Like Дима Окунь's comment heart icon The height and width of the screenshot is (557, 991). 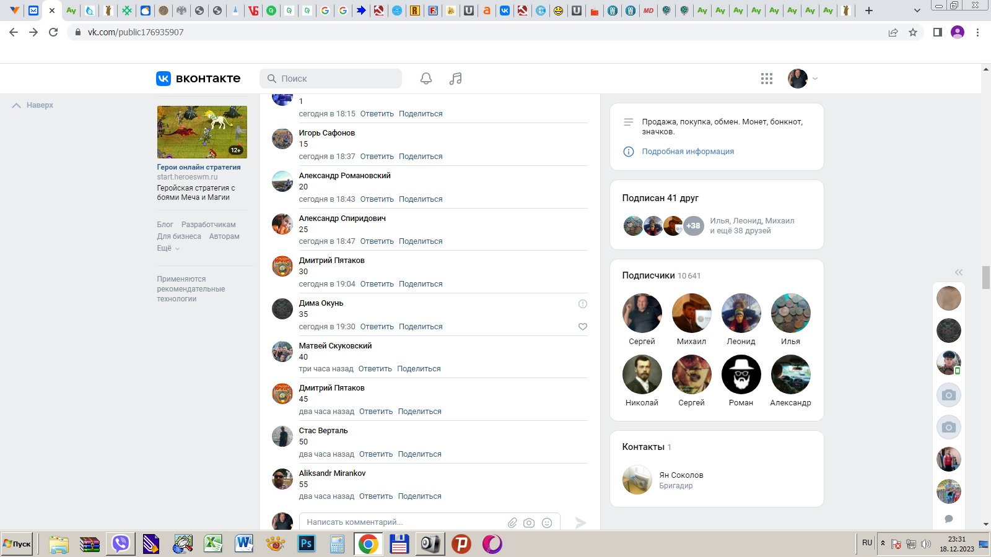583,327
